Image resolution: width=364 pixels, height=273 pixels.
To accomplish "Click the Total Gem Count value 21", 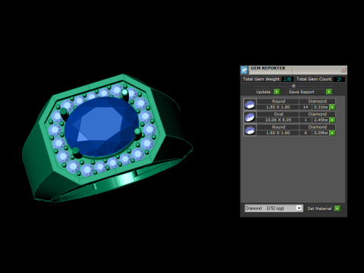I will (x=339, y=79).
